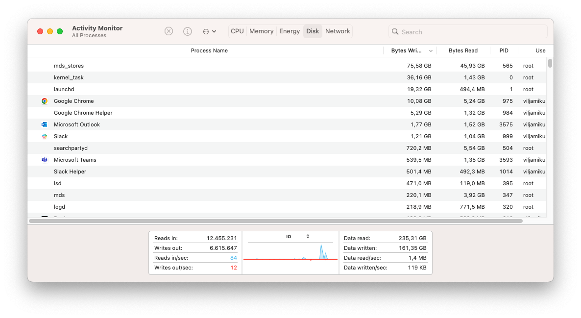Click the 5,54 GB bytes read value
581x318 pixels.
(x=474, y=148)
